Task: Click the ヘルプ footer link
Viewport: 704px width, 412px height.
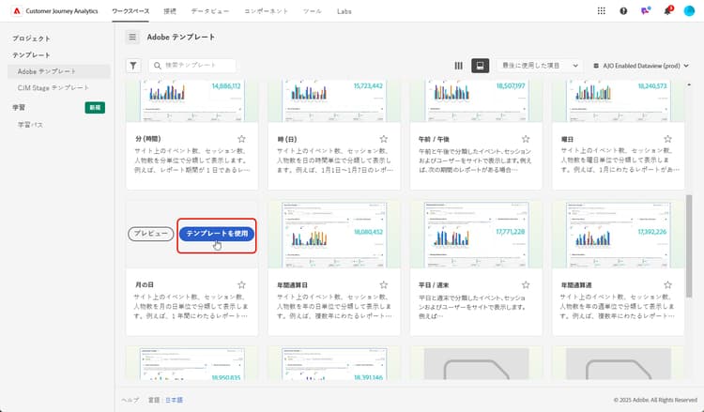Action: 130,400
